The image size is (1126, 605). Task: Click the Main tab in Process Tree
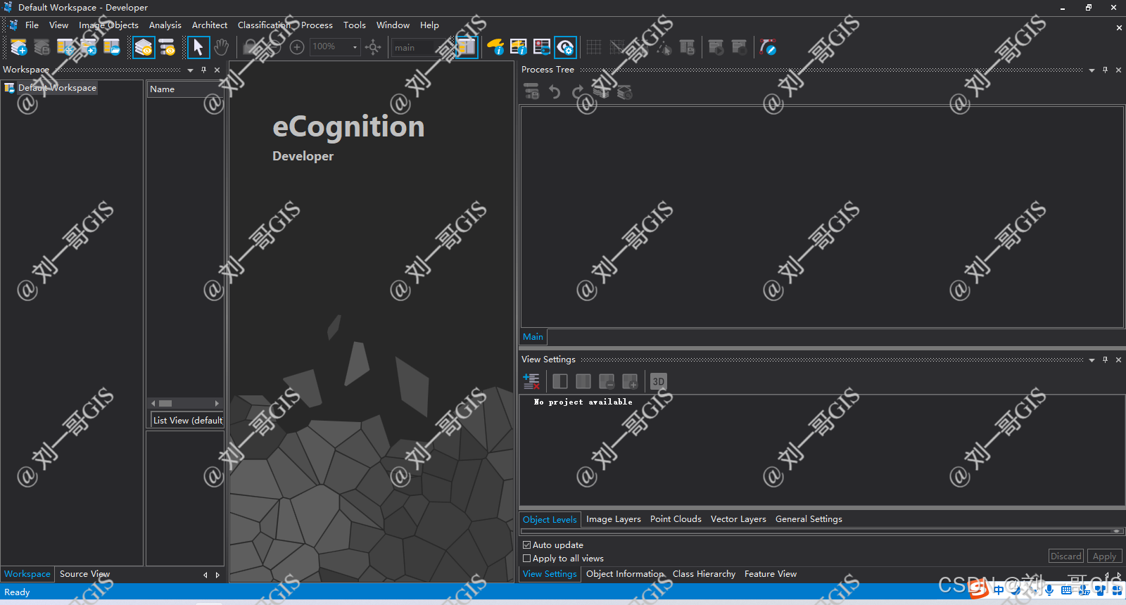pyautogui.click(x=533, y=337)
